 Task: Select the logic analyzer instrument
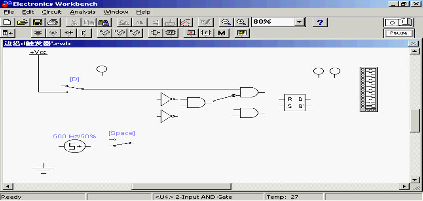tap(369, 89)
